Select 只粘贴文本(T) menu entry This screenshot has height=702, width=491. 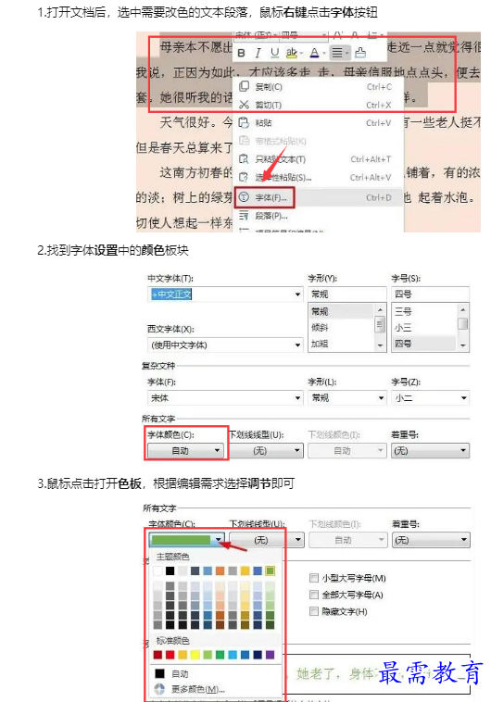pyautogui.click(x=319, y=159)
